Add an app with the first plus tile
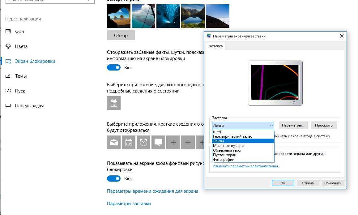 pos(173,142)
